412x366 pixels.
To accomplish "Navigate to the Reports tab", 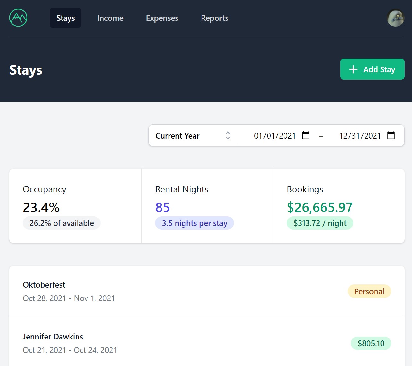I will click(214, 18).
